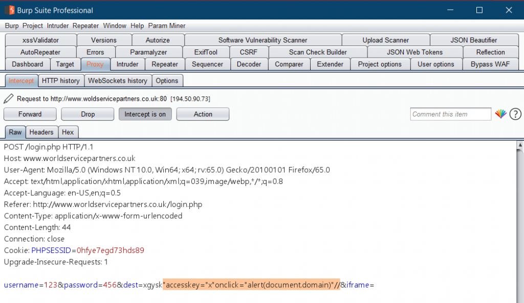This screenshot has height=303, width=524.
Task: Click the PHPSESSID cookie value
Action: coord(111,250)
